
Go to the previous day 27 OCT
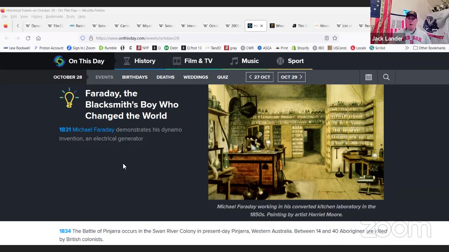260,77
